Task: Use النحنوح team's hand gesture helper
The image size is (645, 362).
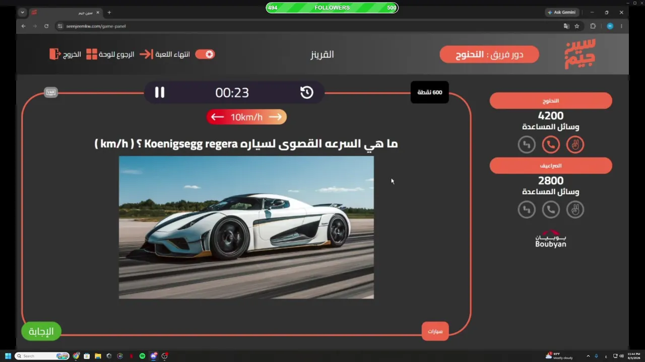Action: coord(575,145)
